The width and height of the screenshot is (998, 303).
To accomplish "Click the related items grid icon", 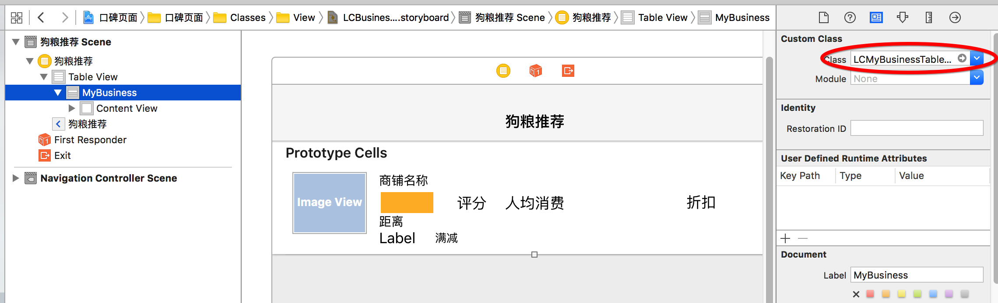I will coord(17,17).
